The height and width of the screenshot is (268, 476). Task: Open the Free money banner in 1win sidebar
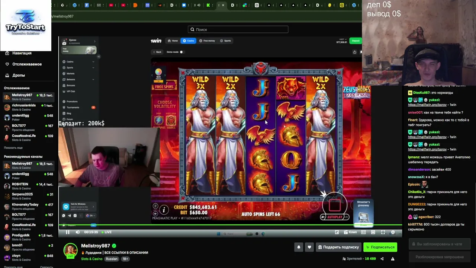(79, 50)
